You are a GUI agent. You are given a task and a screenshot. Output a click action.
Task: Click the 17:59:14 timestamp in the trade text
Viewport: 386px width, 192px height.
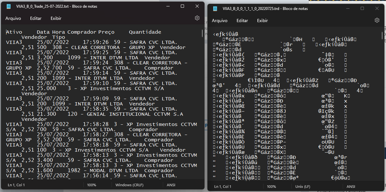96,73
